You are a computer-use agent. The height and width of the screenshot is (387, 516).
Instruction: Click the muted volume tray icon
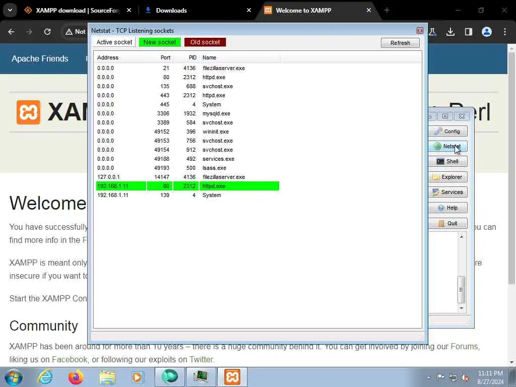click(x=465, y=378)
